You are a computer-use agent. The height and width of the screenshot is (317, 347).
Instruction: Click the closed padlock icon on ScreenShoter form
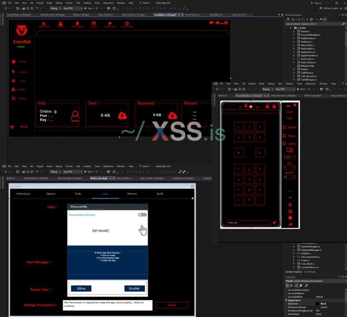coord(274,106)
